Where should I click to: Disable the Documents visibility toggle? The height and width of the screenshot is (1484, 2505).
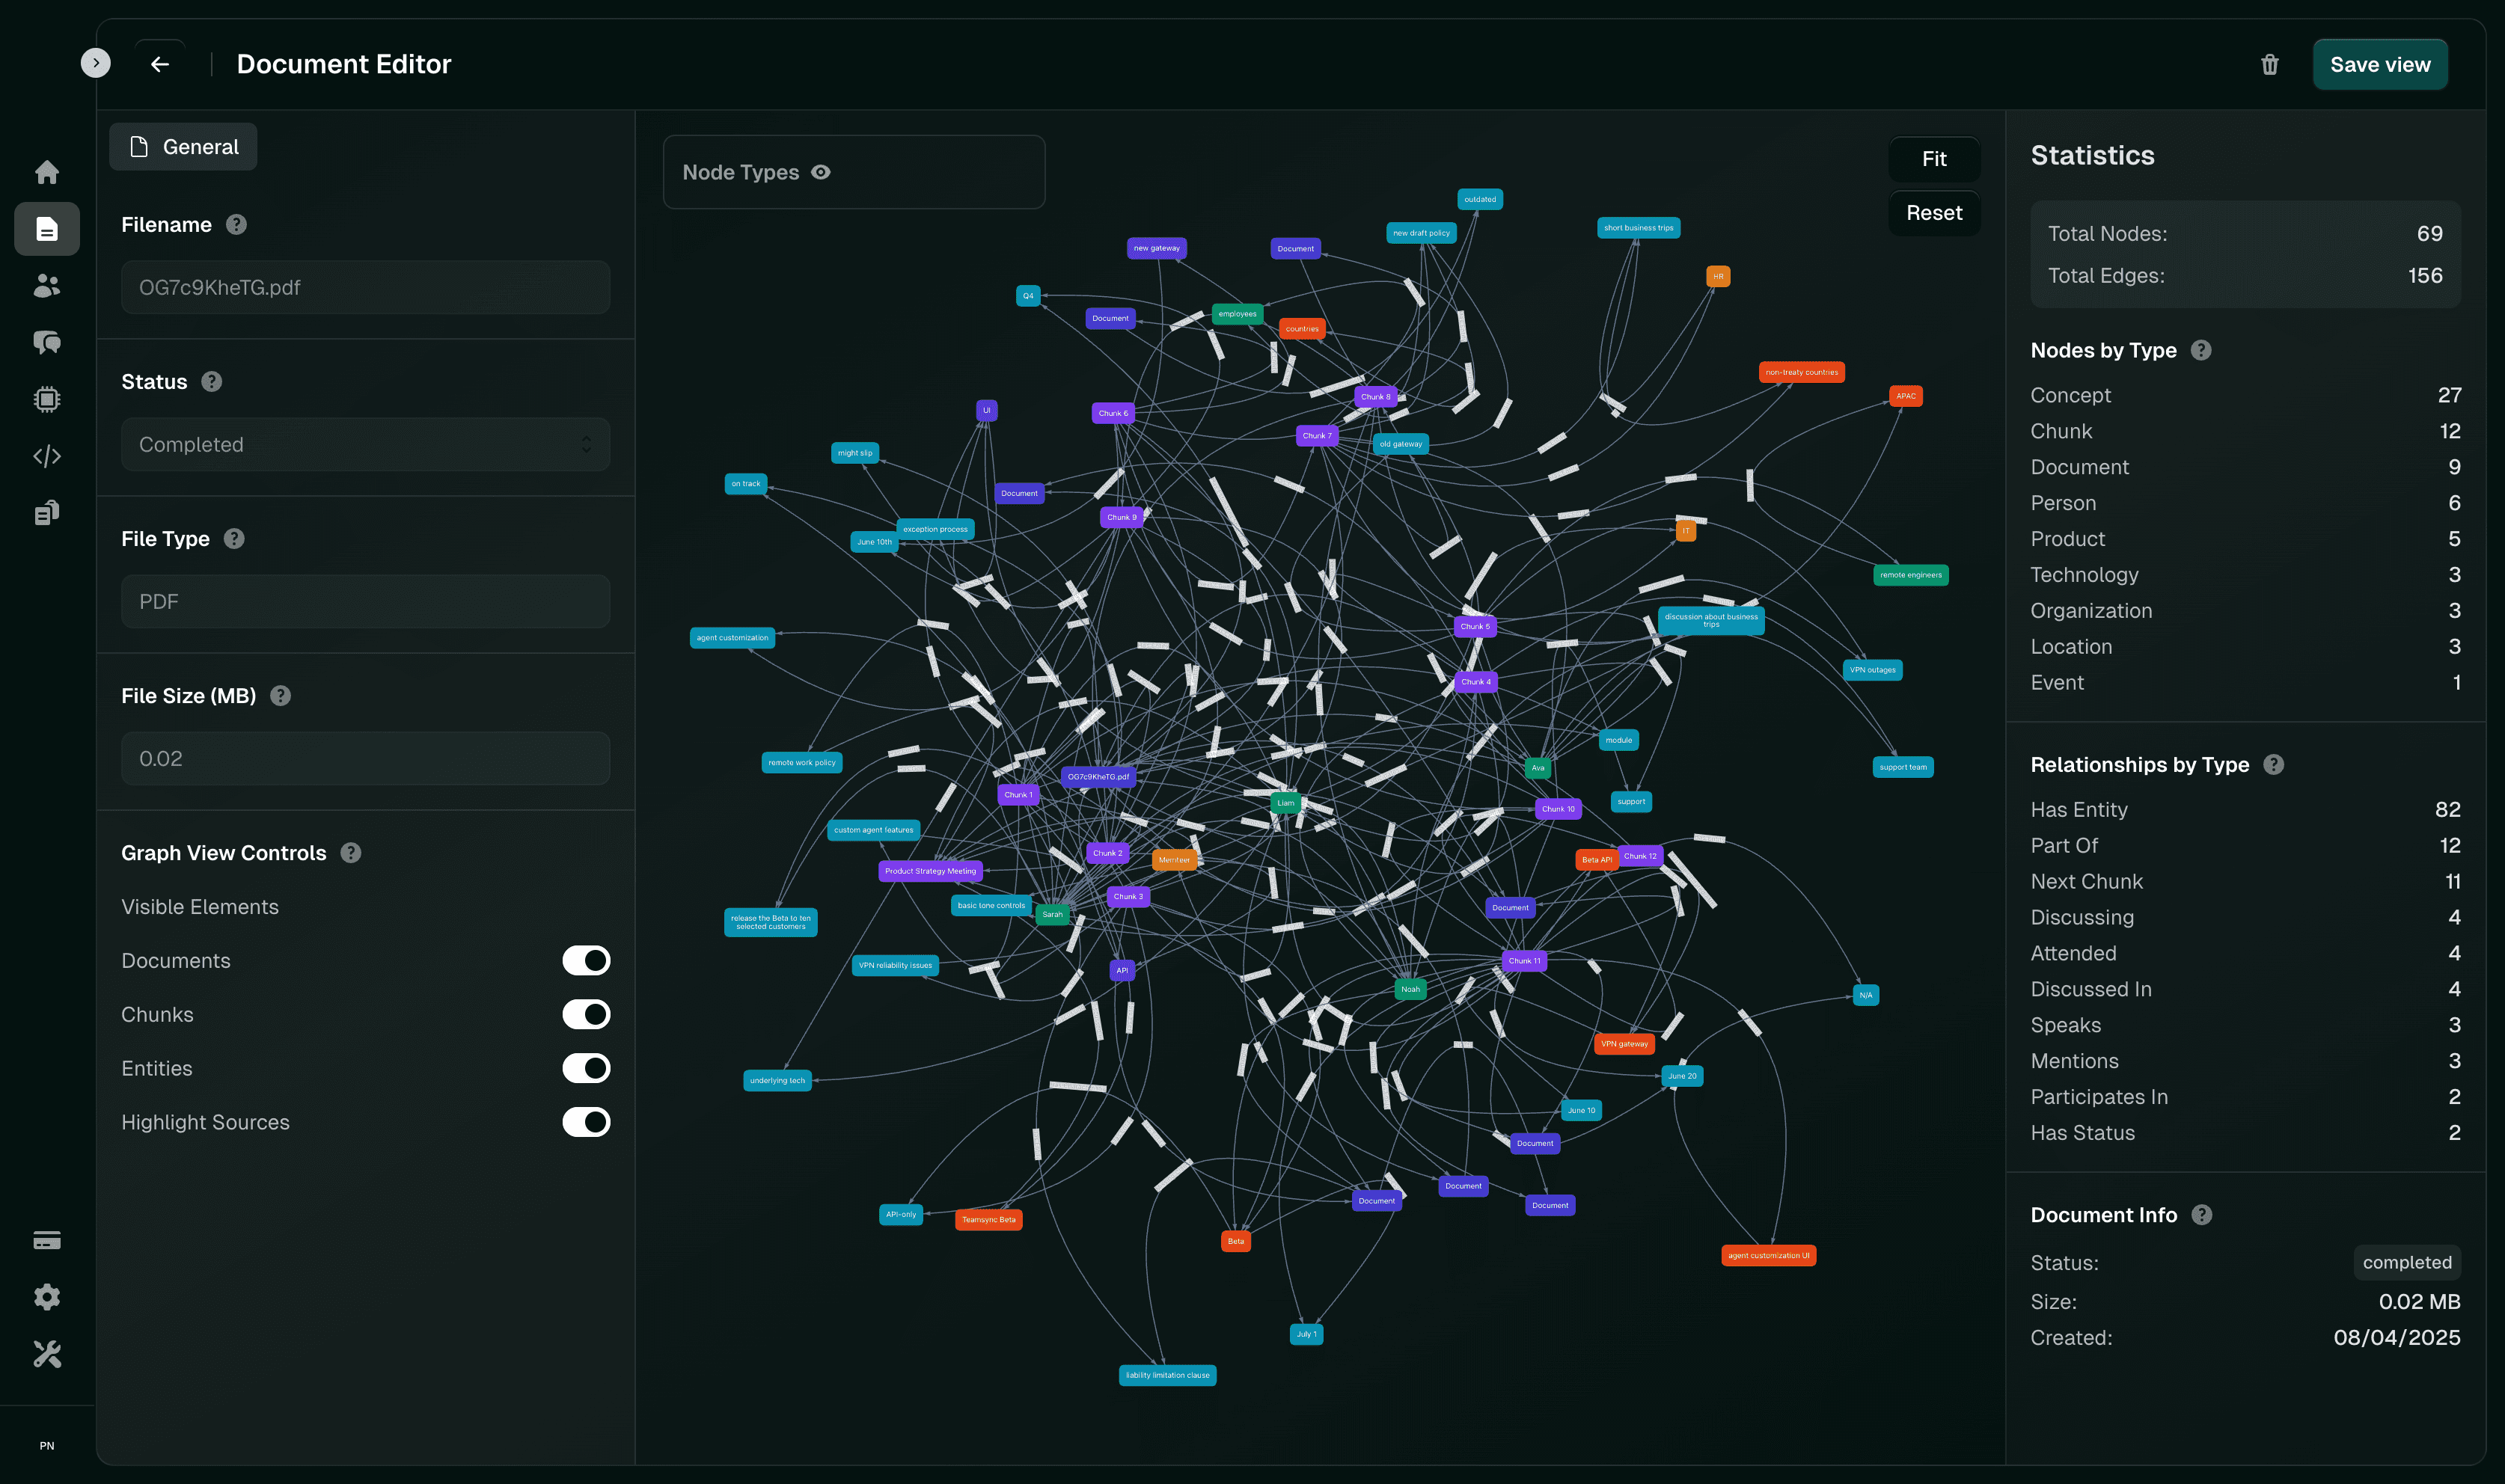(586, 960)
